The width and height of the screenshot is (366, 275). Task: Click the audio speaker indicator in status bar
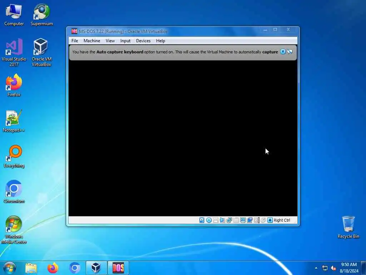pyautogui.click(x=222, y=220)
